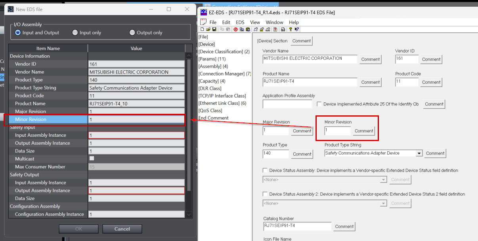Viewport: 478px width, 241px height.
Task: Select [TCP/IP Interface Class] in the tree
Action: [x=222, y=96]
